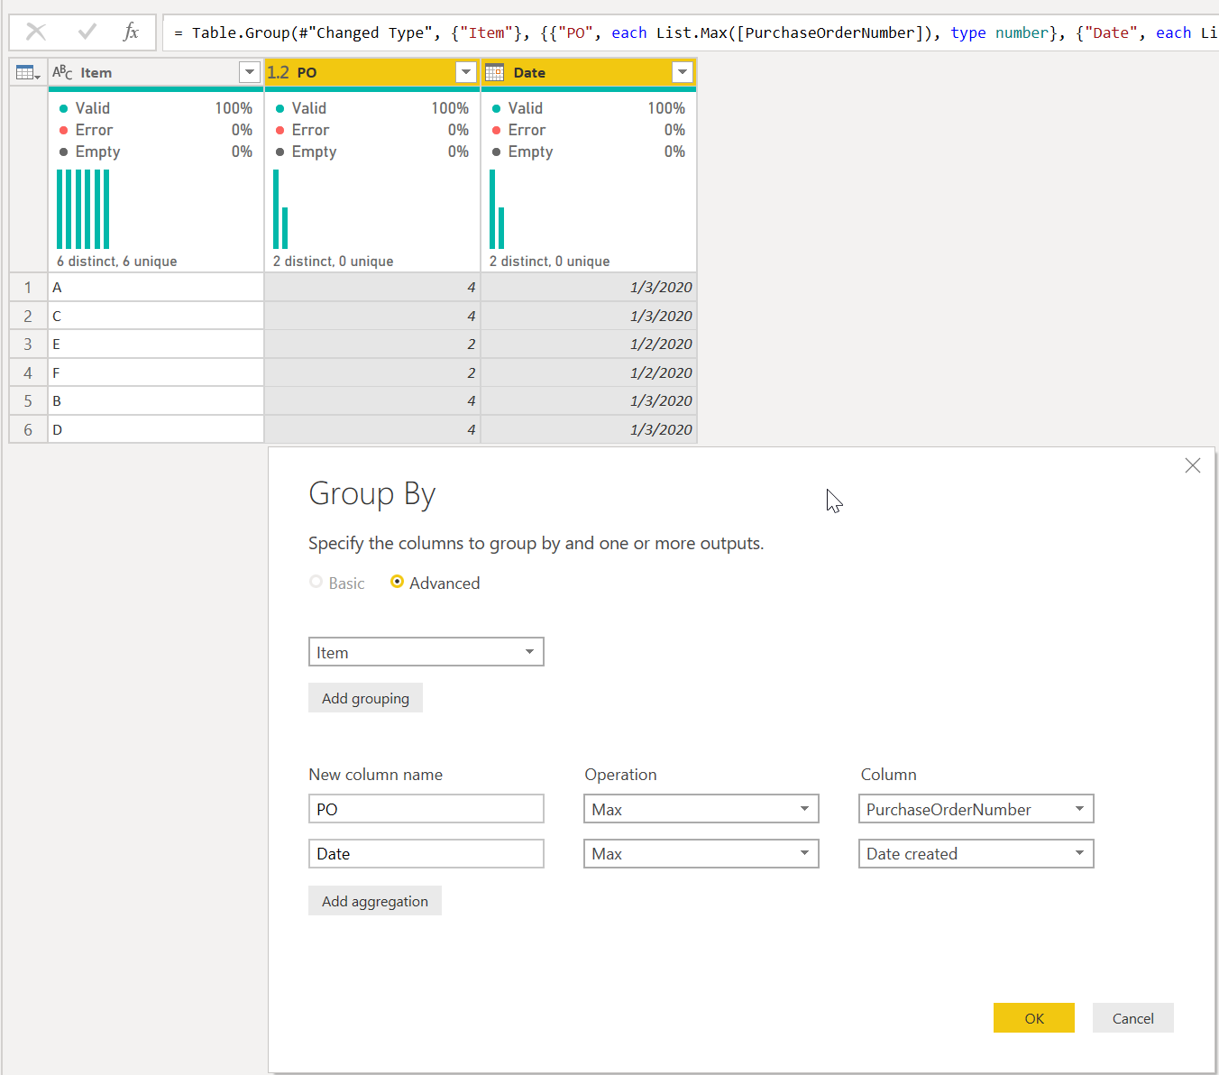Open the PO column filter dropdown
The height and width of the screenshot is (1075, 1219).
pyautogui.click(x=466, y=72)
